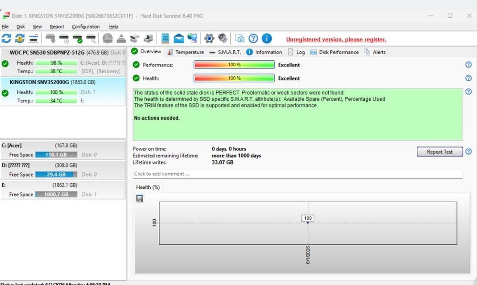Viewport: 477px width, 285px height.
Task: Click the C: free space 110.1 GB bar
Action: pos(56,155)
